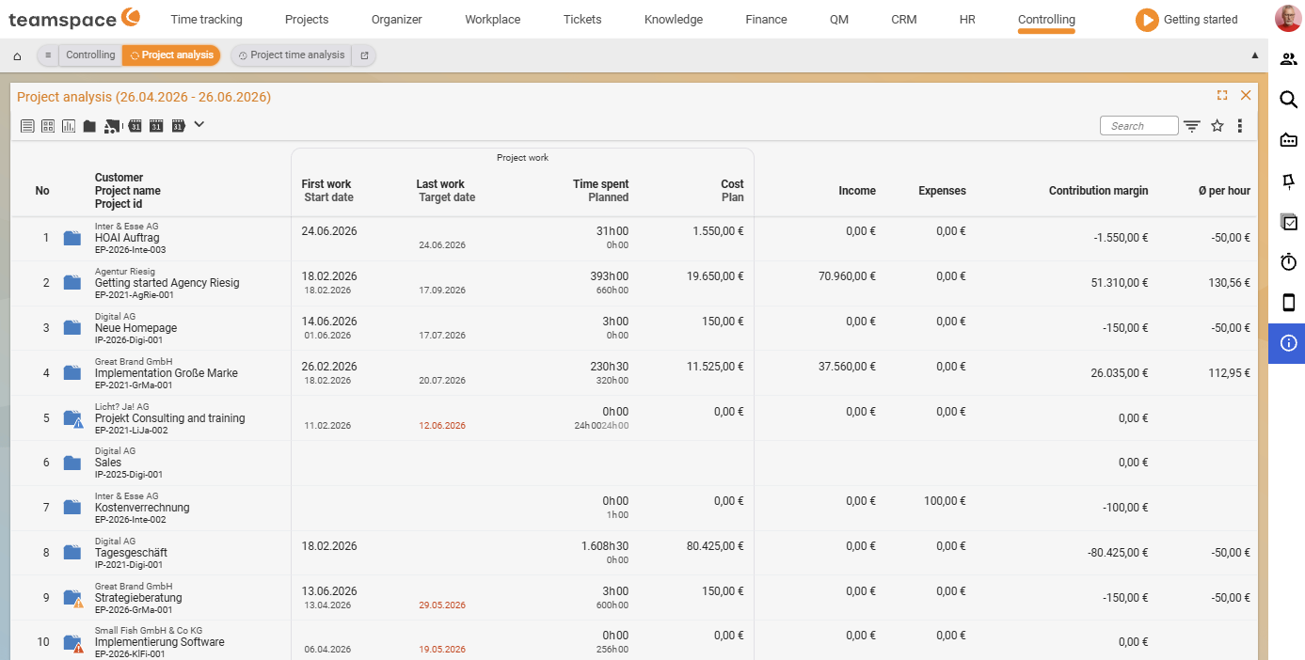Viewport: 1305px width, 660px height.
Task: Maximize the Project analysis panel
Action: click(x=1222, y=95)
